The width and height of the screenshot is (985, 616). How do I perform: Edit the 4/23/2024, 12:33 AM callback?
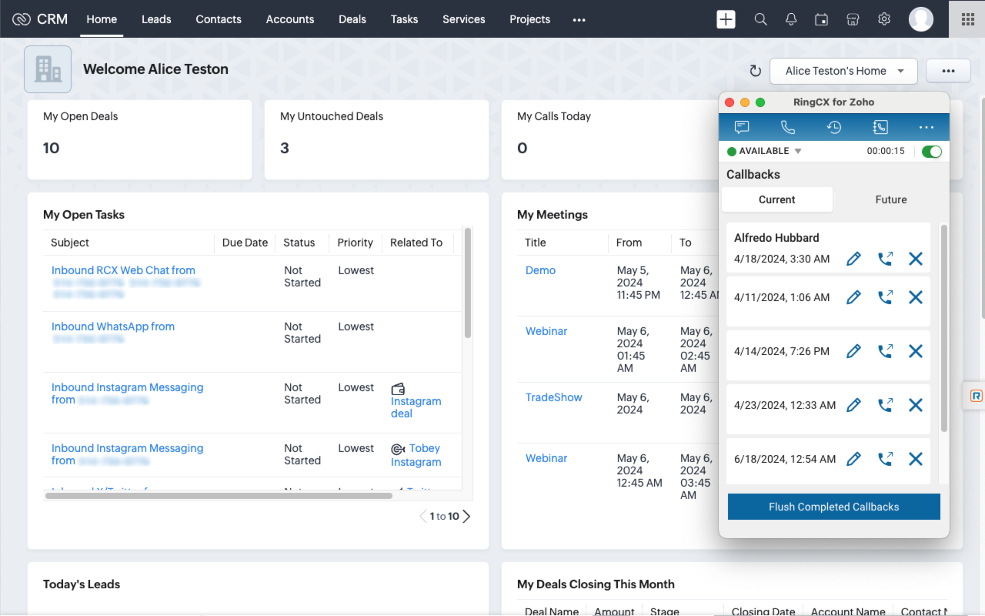[x=853, y=405]
